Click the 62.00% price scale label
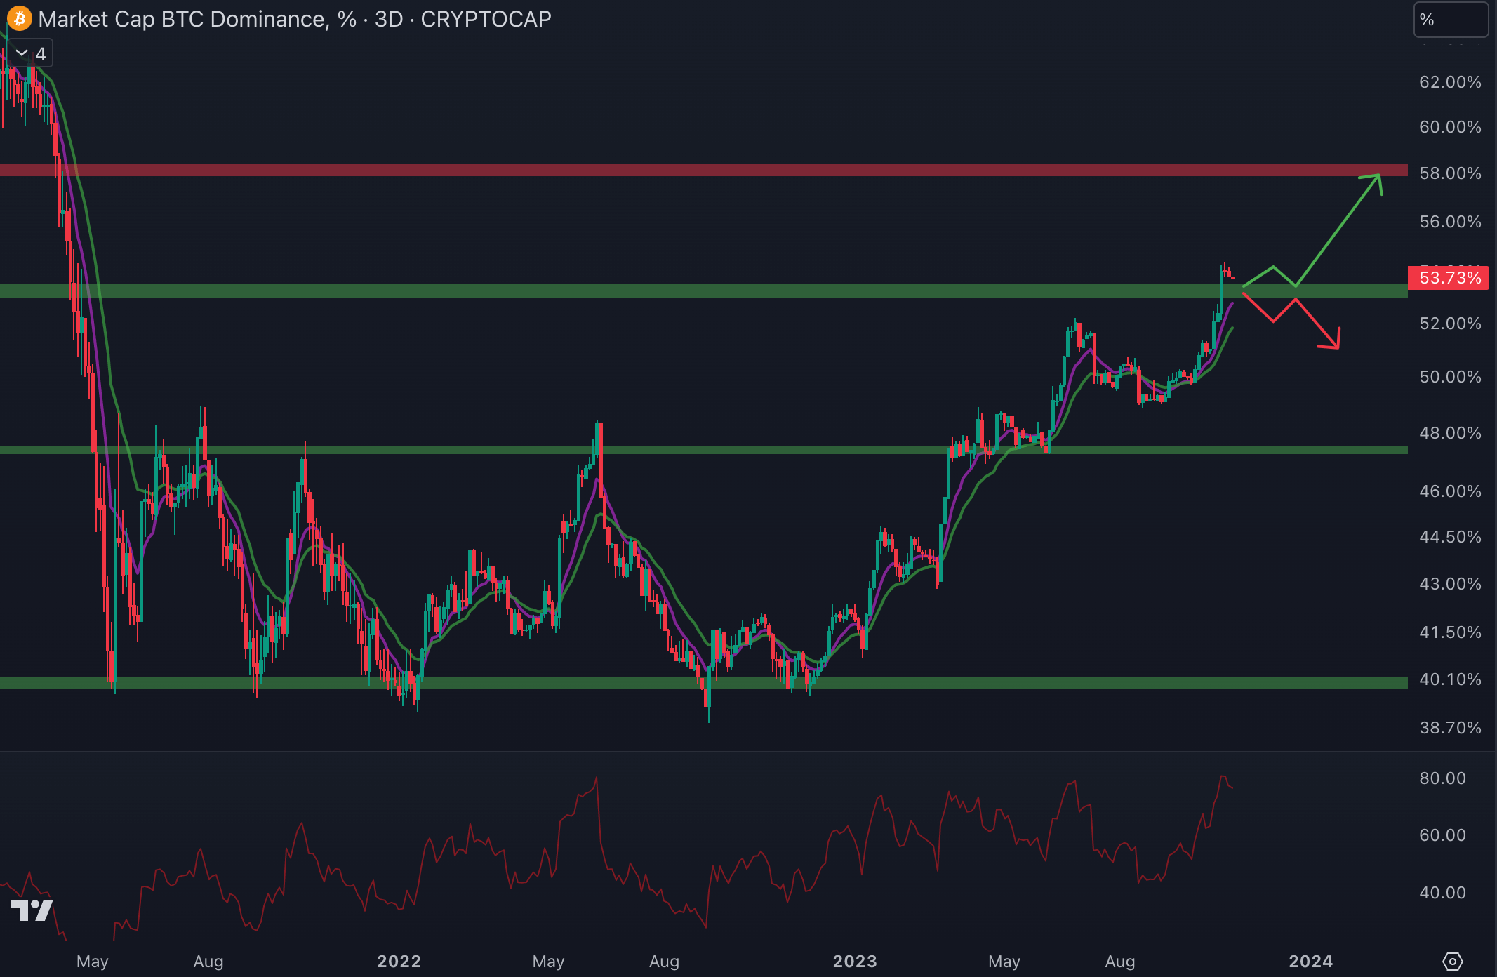 point(1450,82)
